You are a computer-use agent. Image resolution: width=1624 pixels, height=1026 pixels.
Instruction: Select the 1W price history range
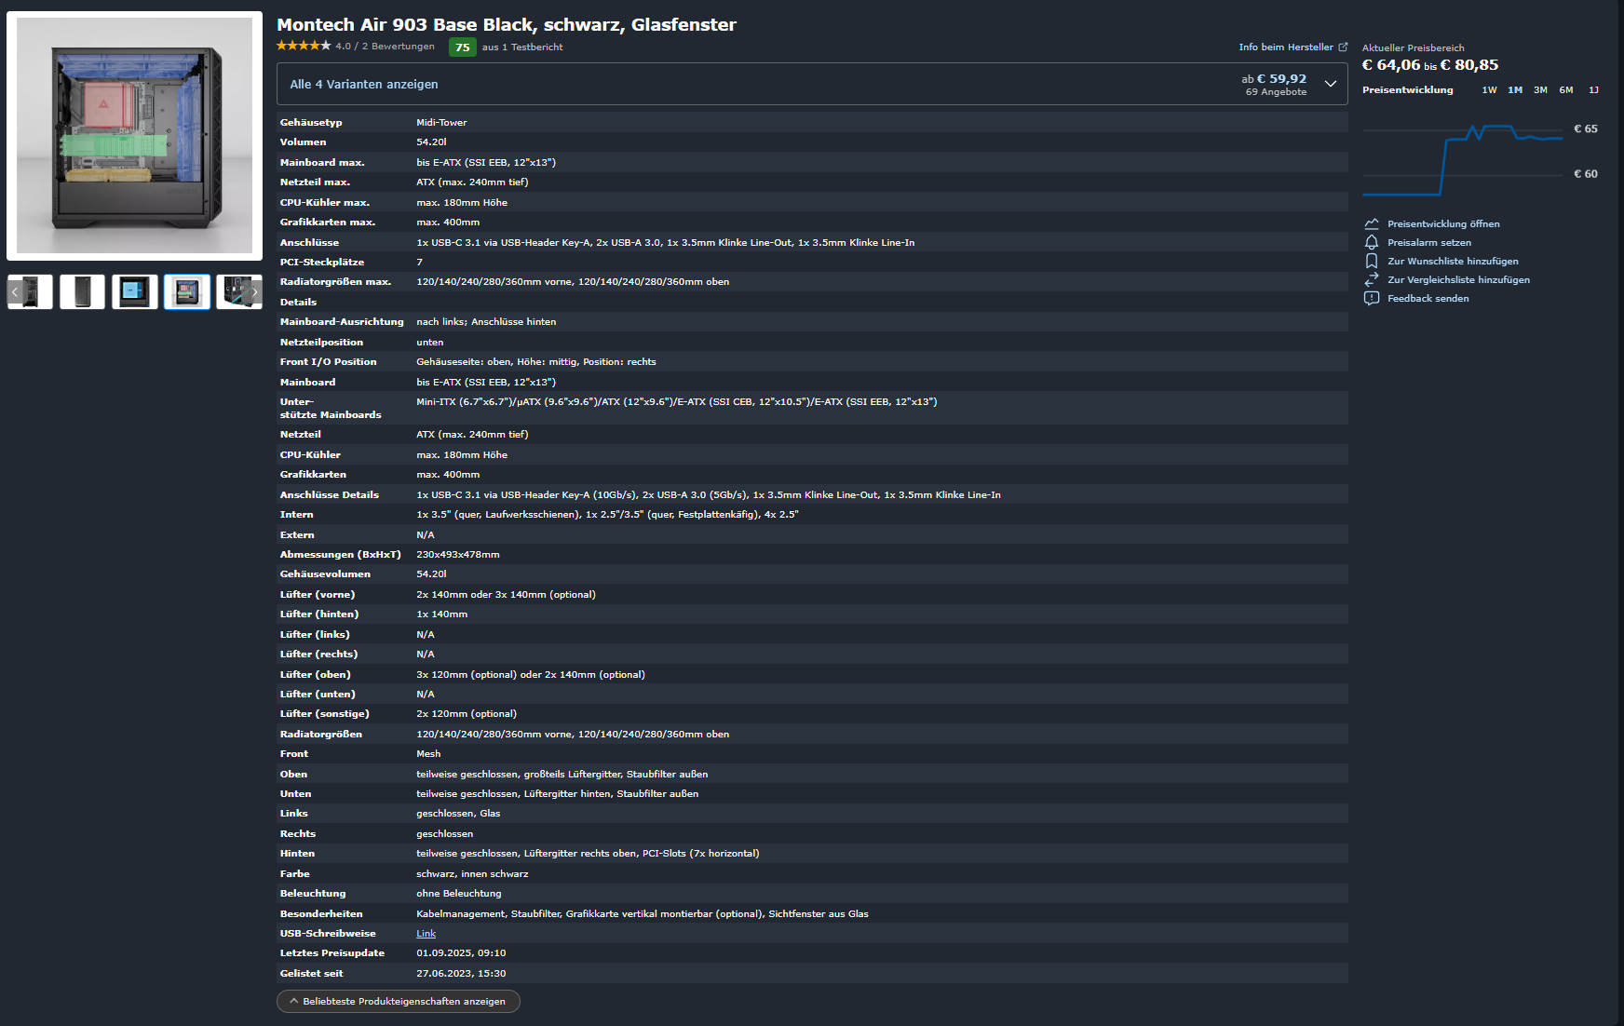point(1489,90)
